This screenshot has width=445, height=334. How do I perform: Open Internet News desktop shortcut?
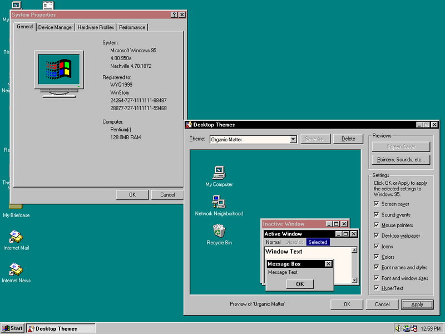(x=16, y=269)
